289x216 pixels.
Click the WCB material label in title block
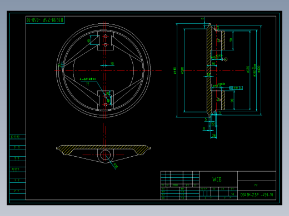[217, 179]
